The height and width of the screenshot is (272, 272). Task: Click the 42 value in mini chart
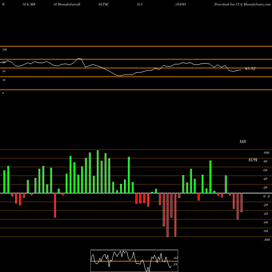coord(176,258)
